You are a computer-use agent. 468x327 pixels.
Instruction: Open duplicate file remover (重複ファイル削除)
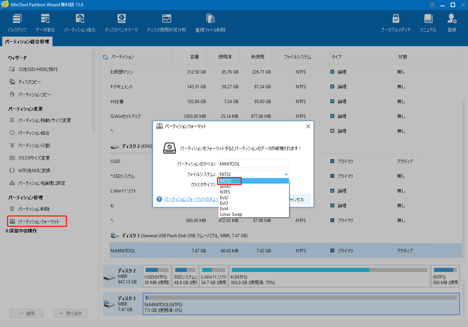point(210,23)
